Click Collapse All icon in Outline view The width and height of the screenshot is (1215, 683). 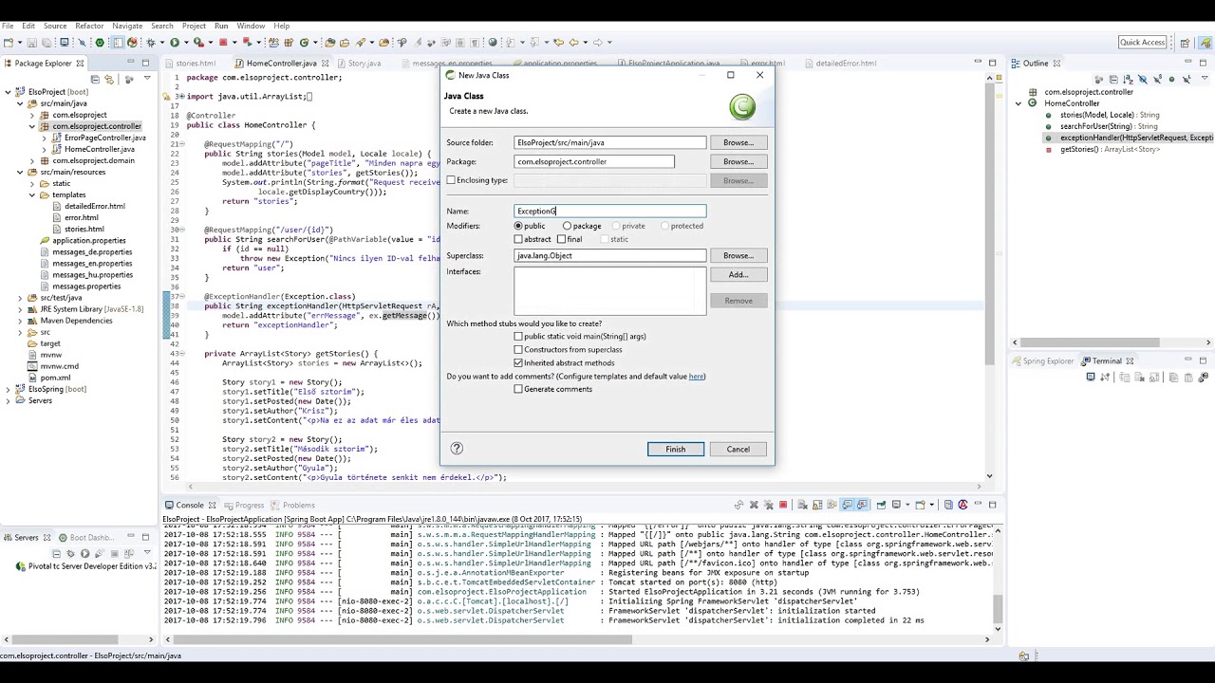coord(1113,79)
